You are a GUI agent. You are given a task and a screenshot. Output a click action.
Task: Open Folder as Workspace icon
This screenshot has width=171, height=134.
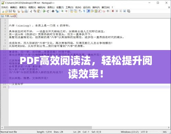pyautogui.click(x=104, y=11)
